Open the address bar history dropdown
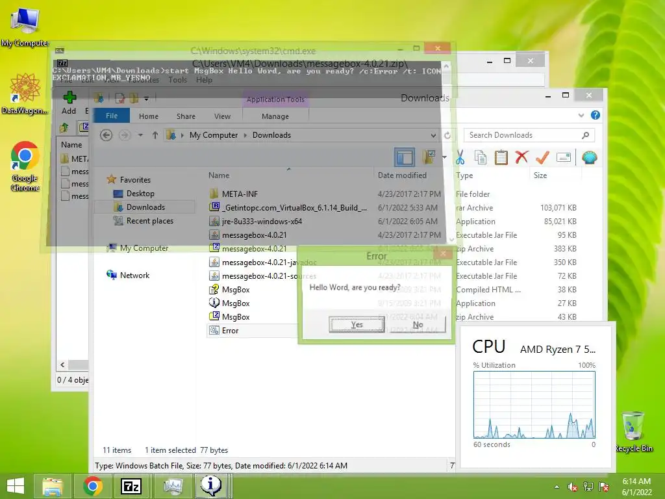Viewport: 665px width, 499px height. click(433, 135)
